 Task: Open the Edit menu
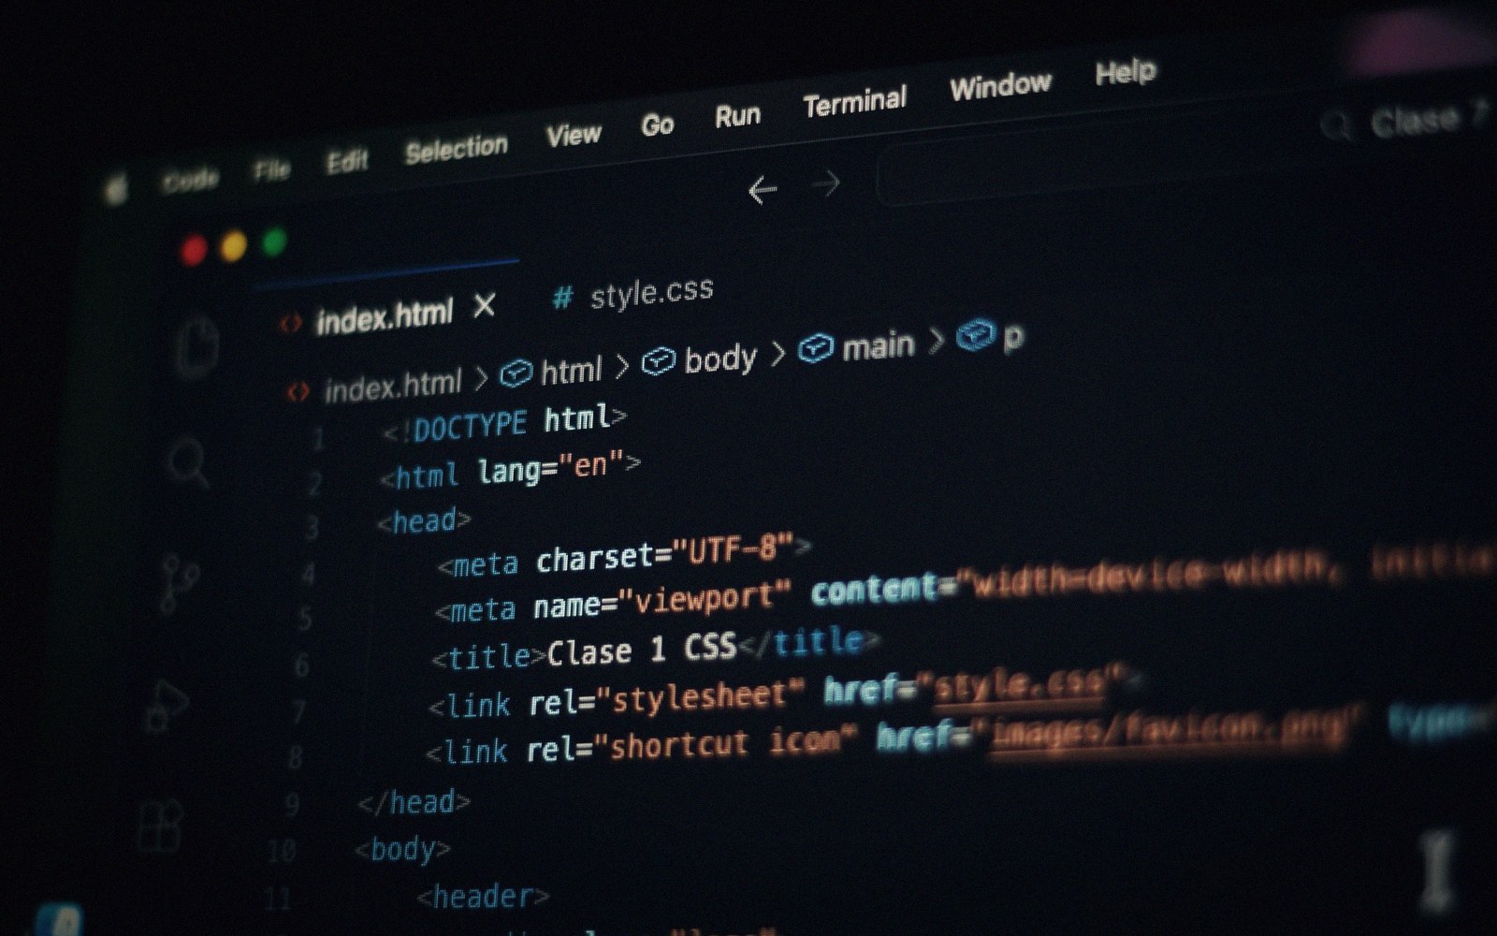coord(346,163)
